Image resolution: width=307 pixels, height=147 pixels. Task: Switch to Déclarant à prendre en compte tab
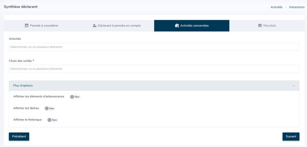tap(117, 26)
